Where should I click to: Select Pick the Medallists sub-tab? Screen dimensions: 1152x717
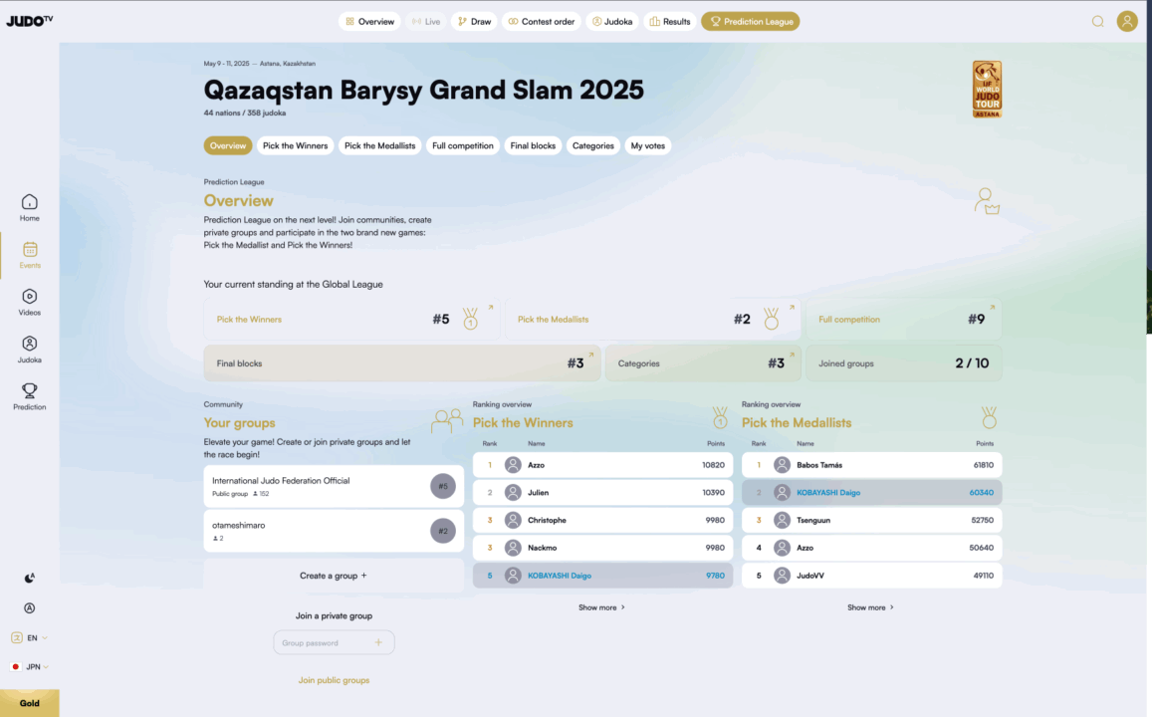379,145
